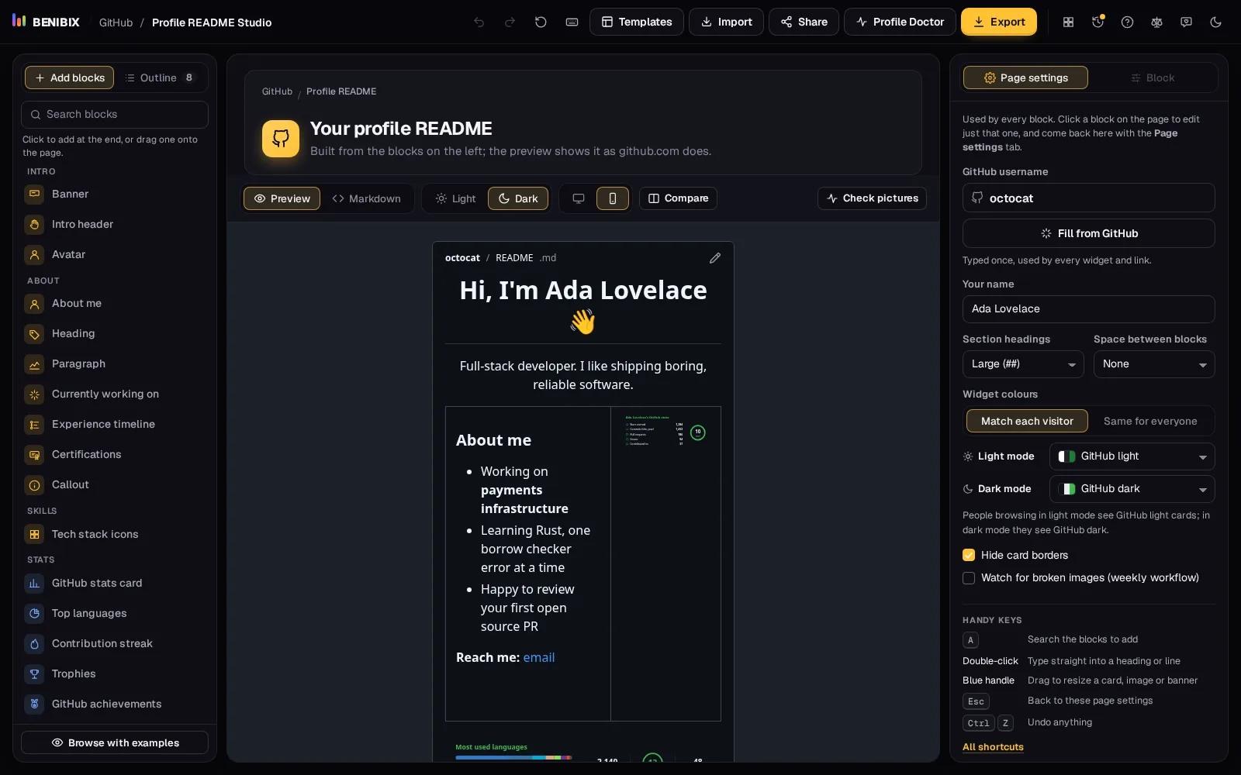Click the email link in About me

[x=539, y=657]
